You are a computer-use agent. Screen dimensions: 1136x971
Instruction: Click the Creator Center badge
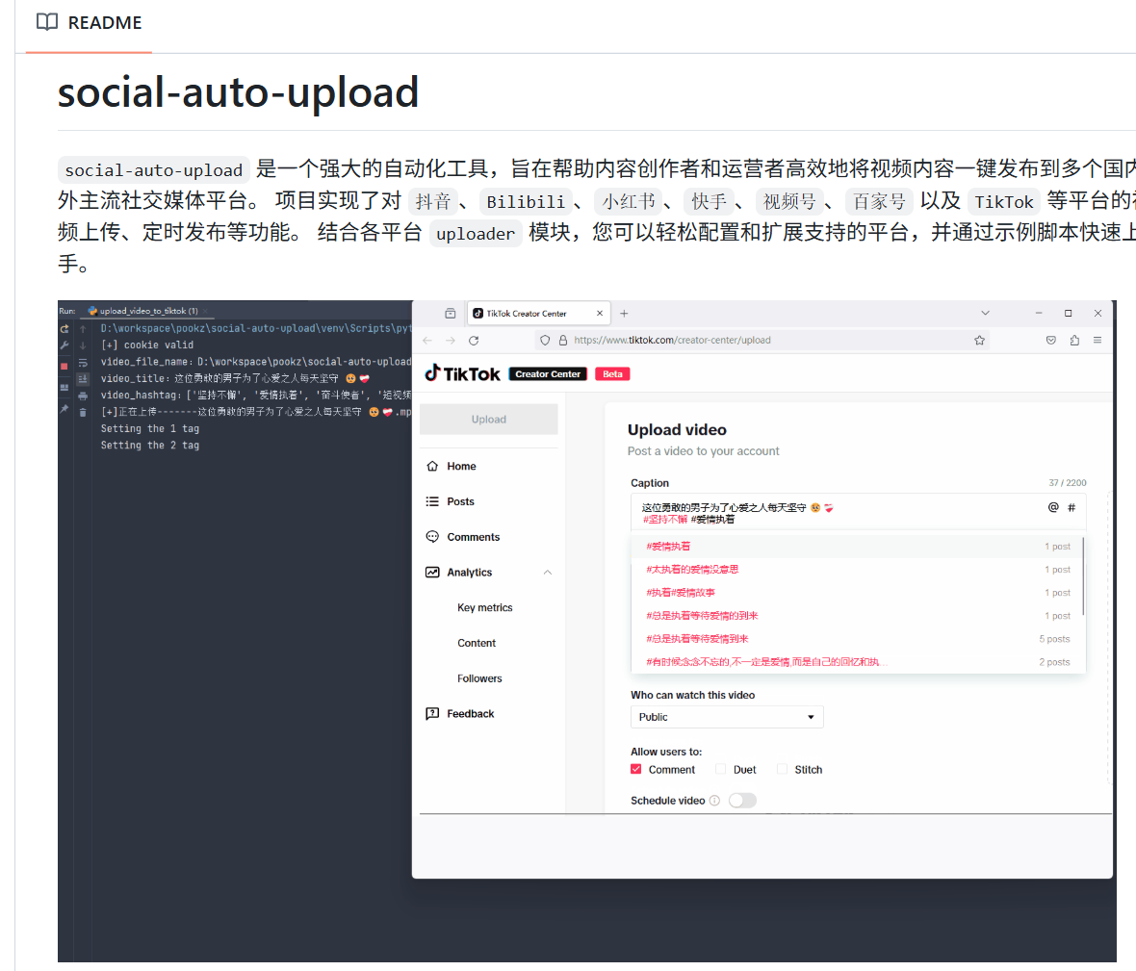pyautogui.click(x=548, y=374)
